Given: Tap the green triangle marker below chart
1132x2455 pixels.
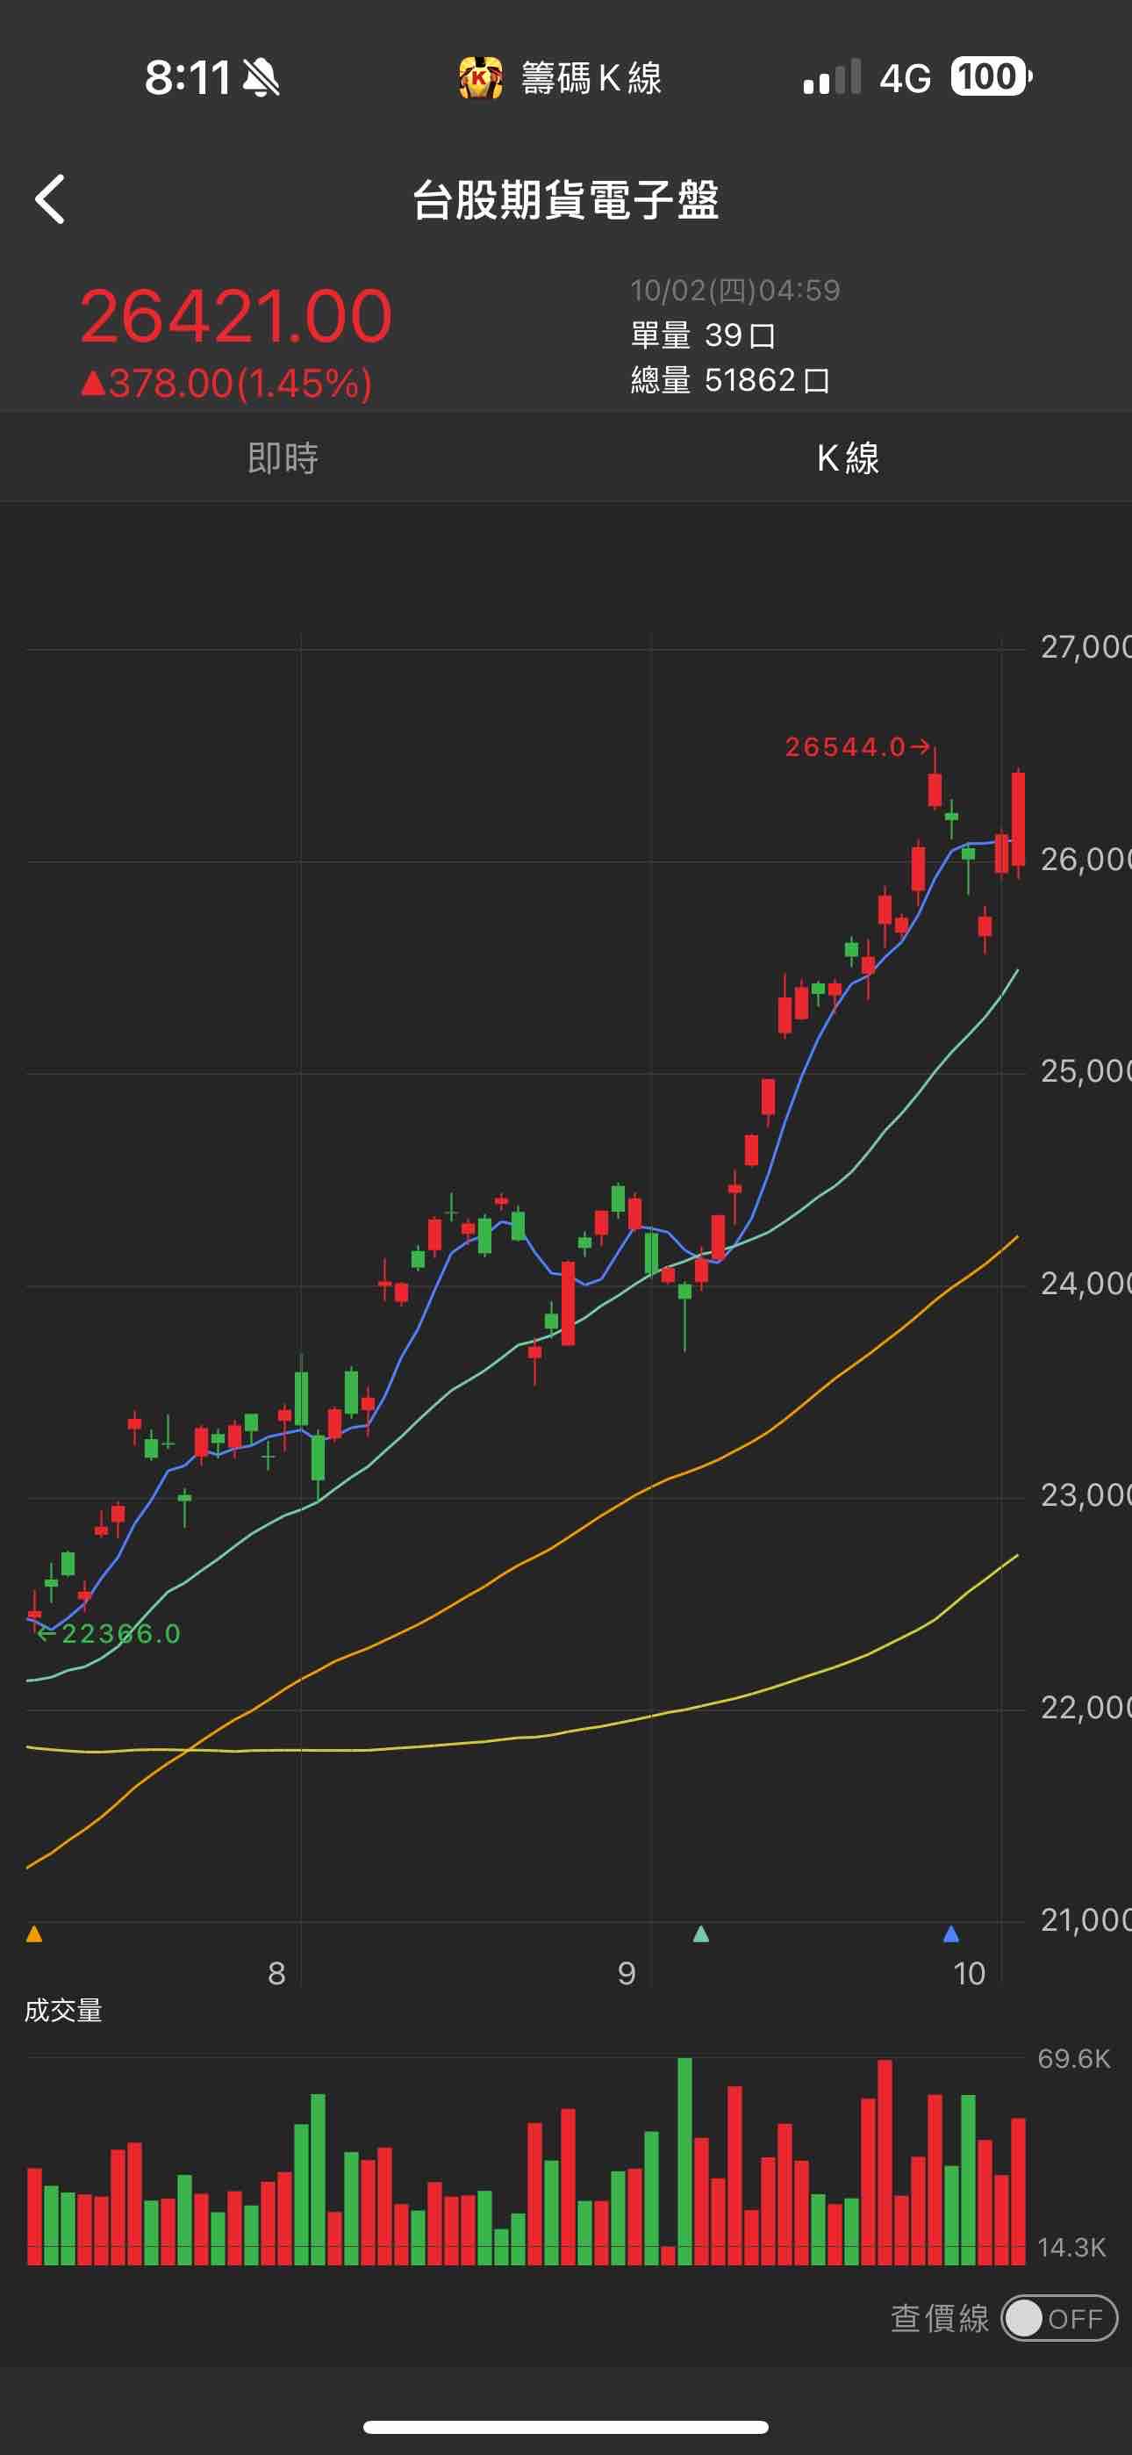Looking at the screenshot, I should click(701, 1933).
